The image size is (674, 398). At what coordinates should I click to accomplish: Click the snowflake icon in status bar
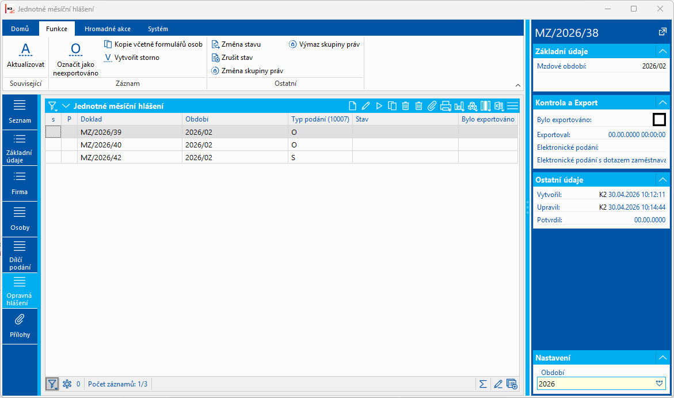pos(67,384)
